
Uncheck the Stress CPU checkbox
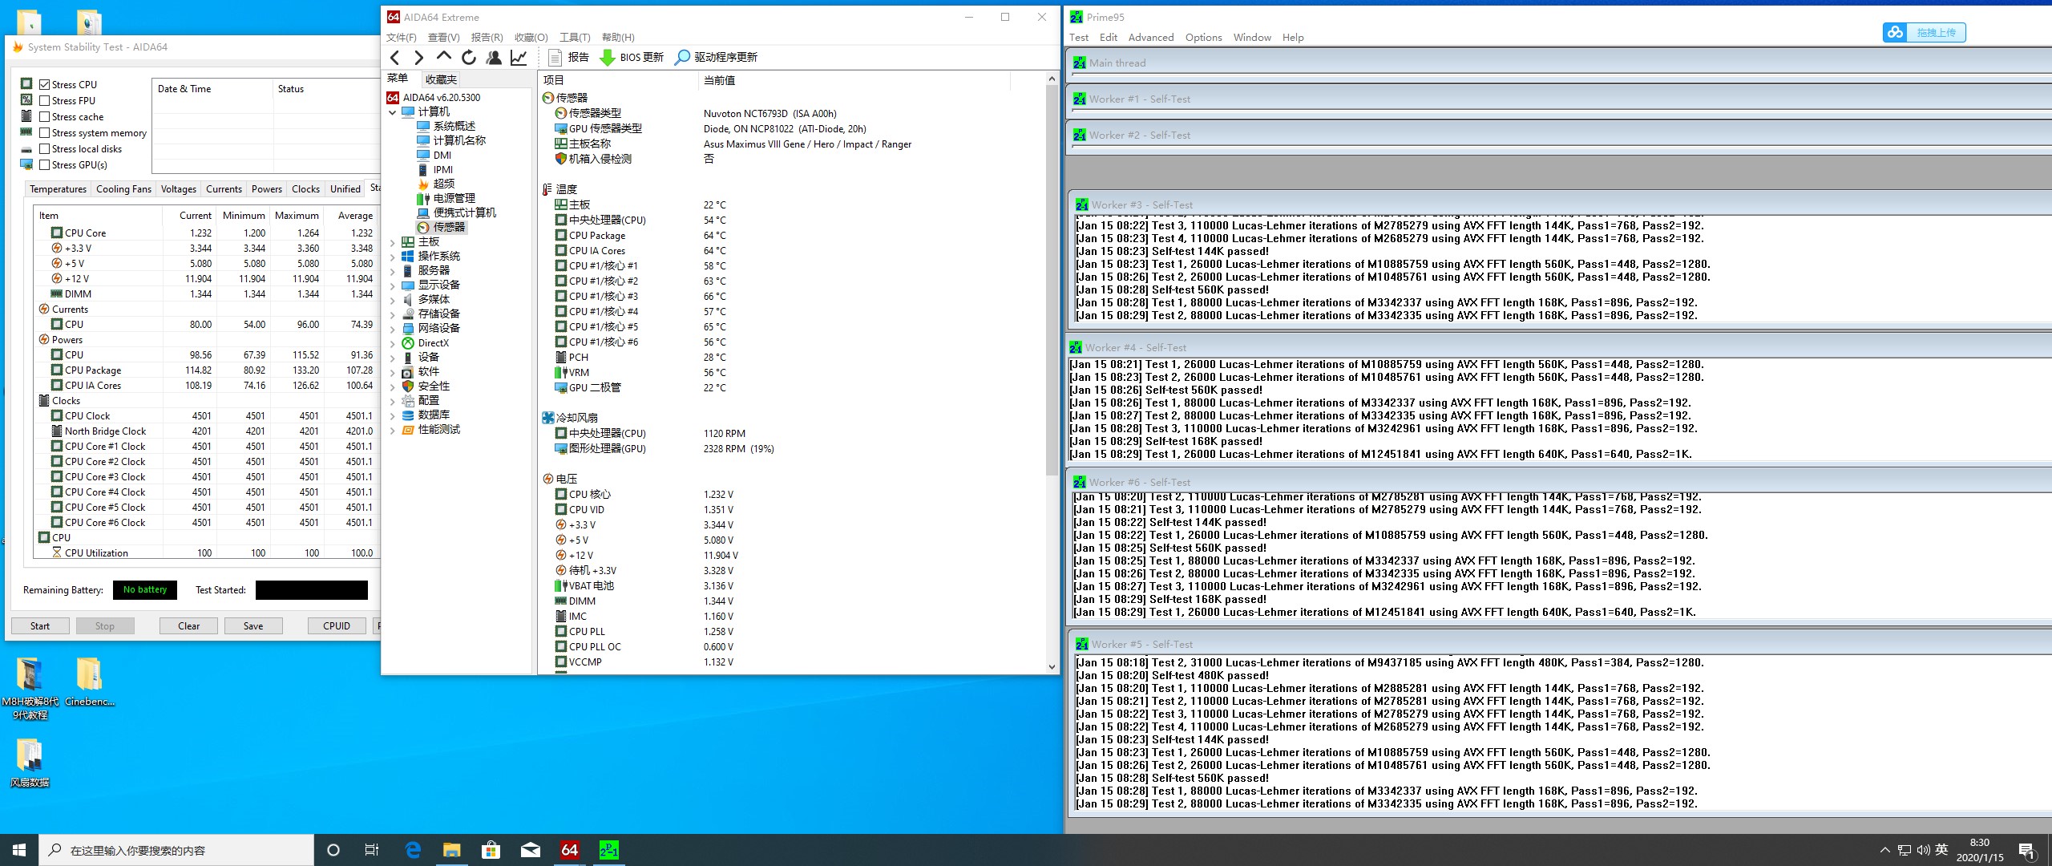coord(45,84)
